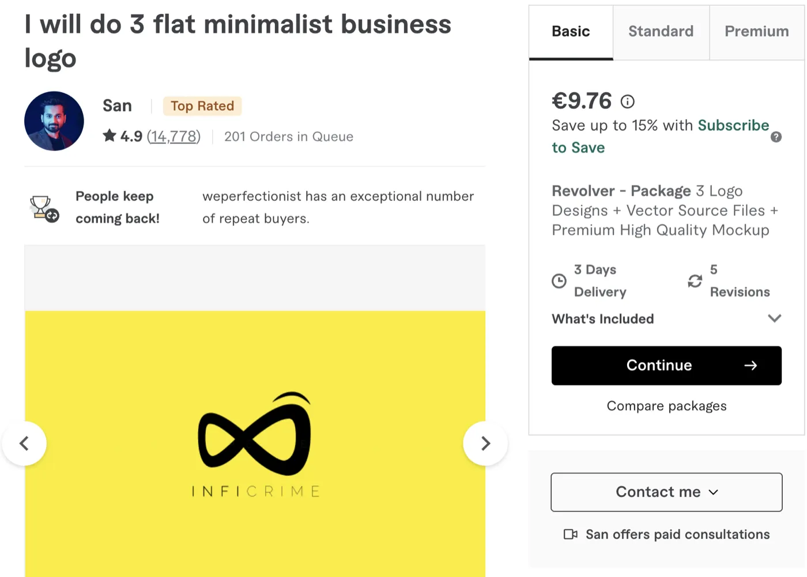Click the Subscribe to Save help question mark
807x577 pixels.
(x=776, y=137)
